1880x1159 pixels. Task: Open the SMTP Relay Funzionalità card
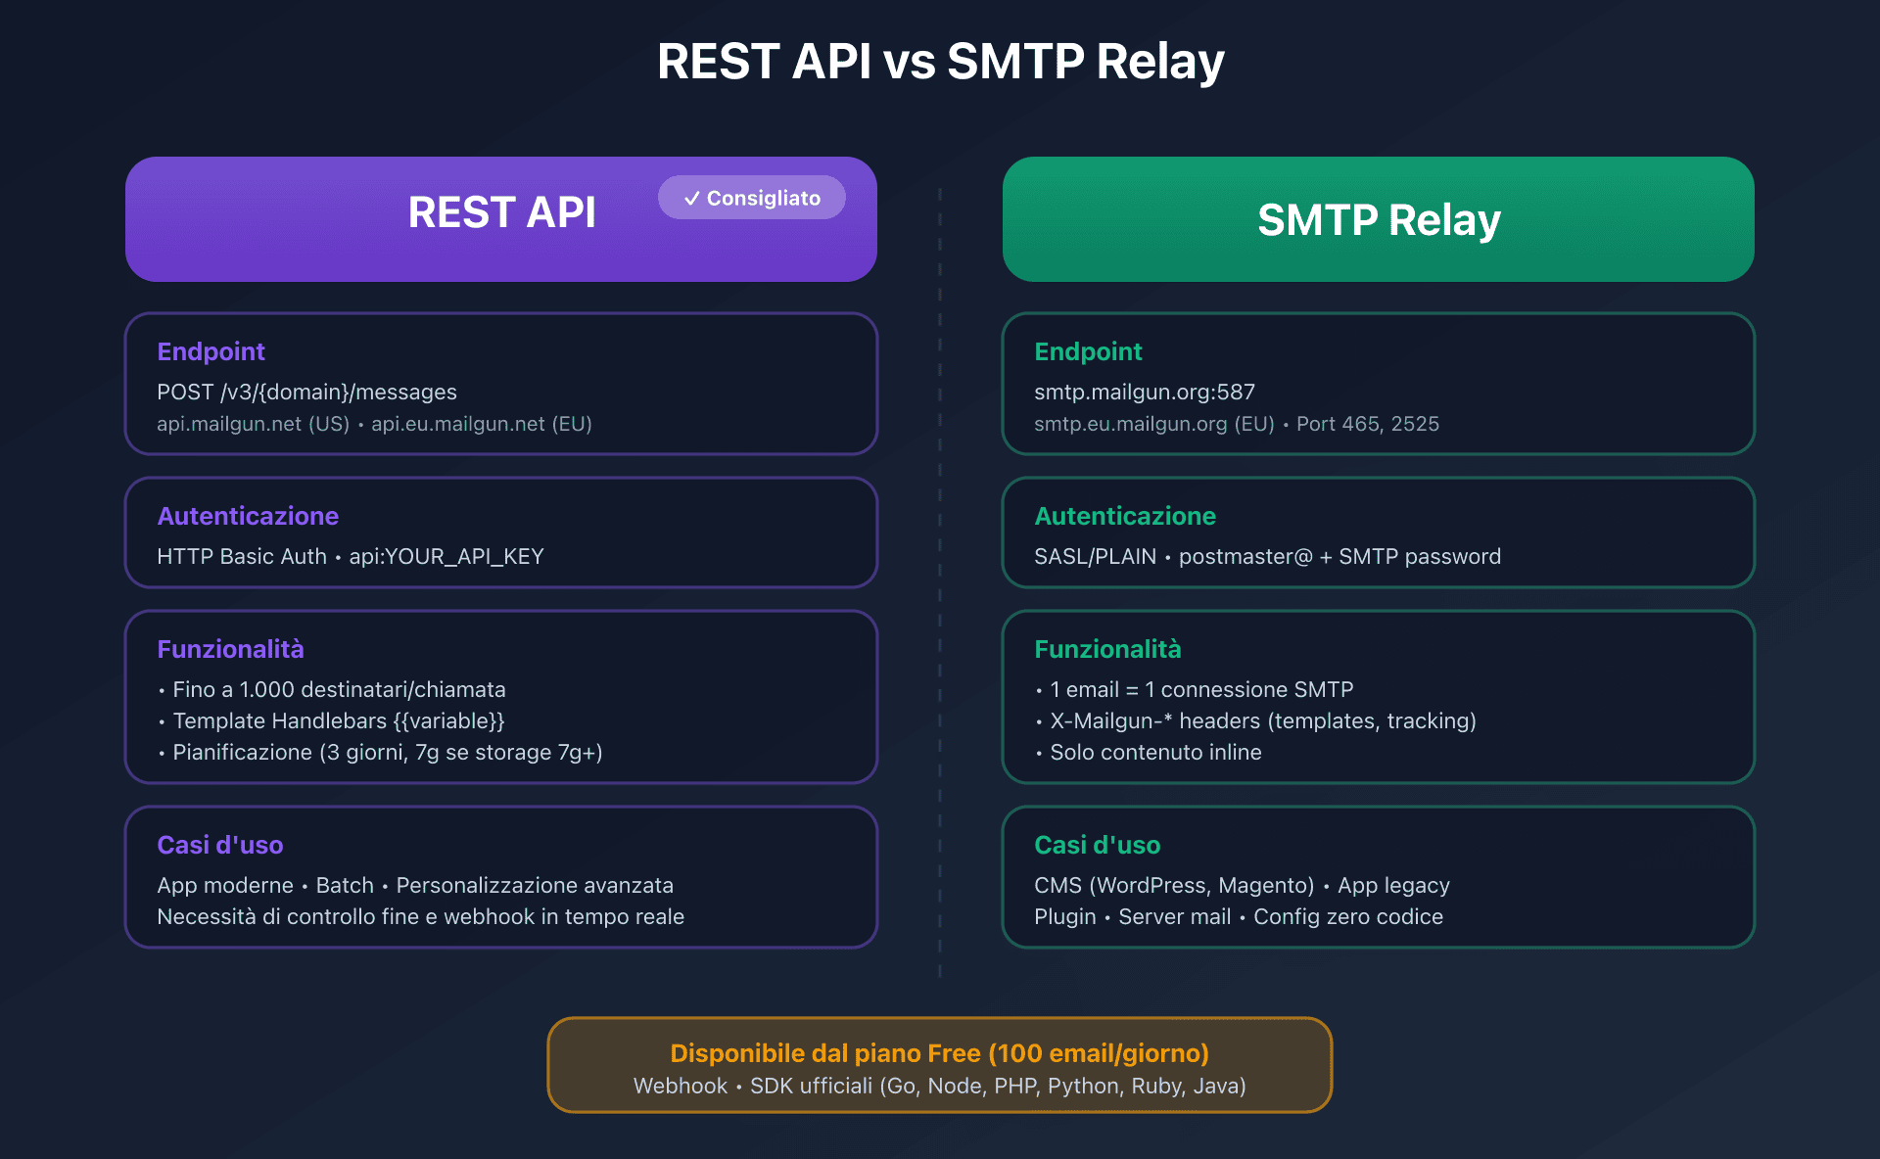tap(1379, 697)
